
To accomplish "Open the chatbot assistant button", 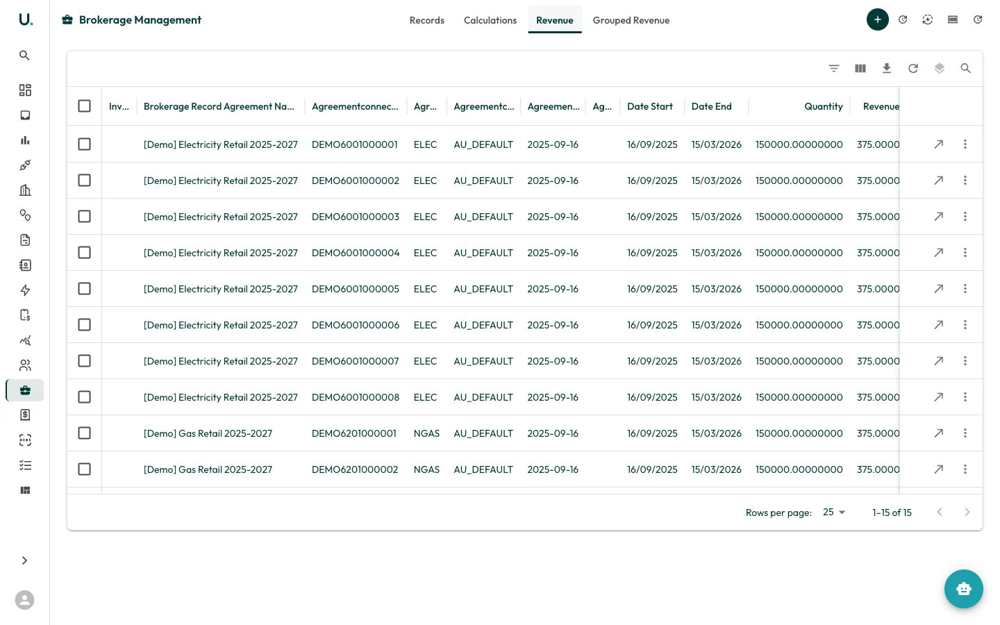I will (x=964, y=589).
